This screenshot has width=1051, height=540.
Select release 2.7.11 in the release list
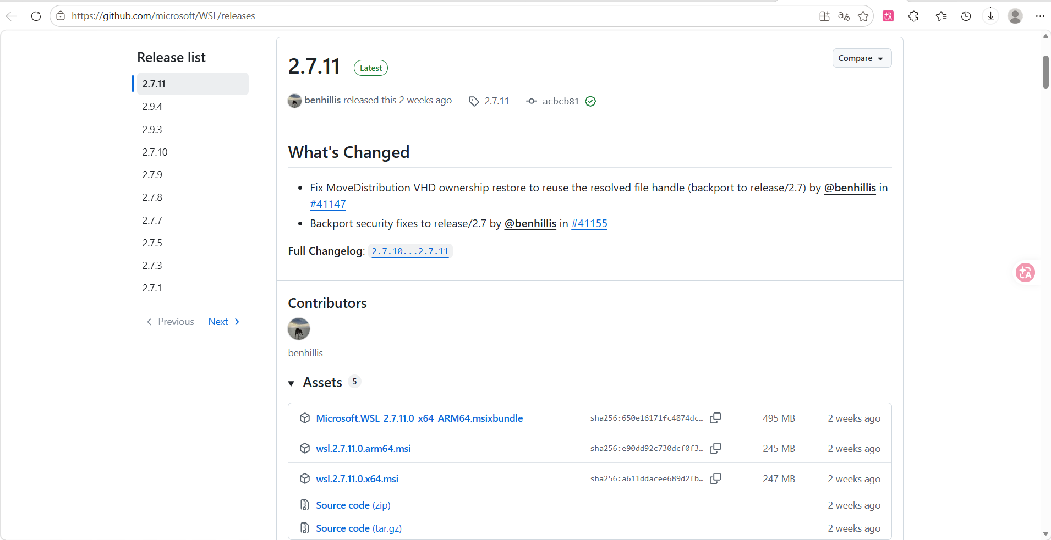193,84
